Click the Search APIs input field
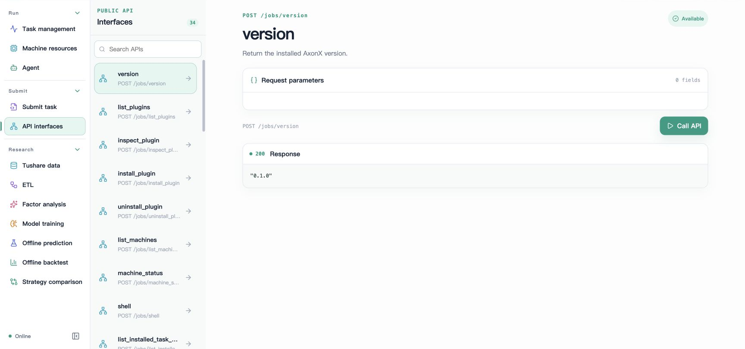The height and width of the screenshot is (349, 745). click(x=148, y=49)
